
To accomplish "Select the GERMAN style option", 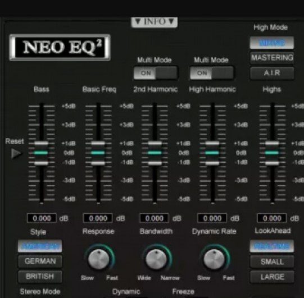I will 40,261.
